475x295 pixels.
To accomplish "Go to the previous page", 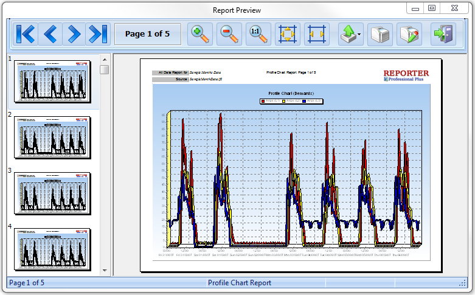I will [50, 34].
